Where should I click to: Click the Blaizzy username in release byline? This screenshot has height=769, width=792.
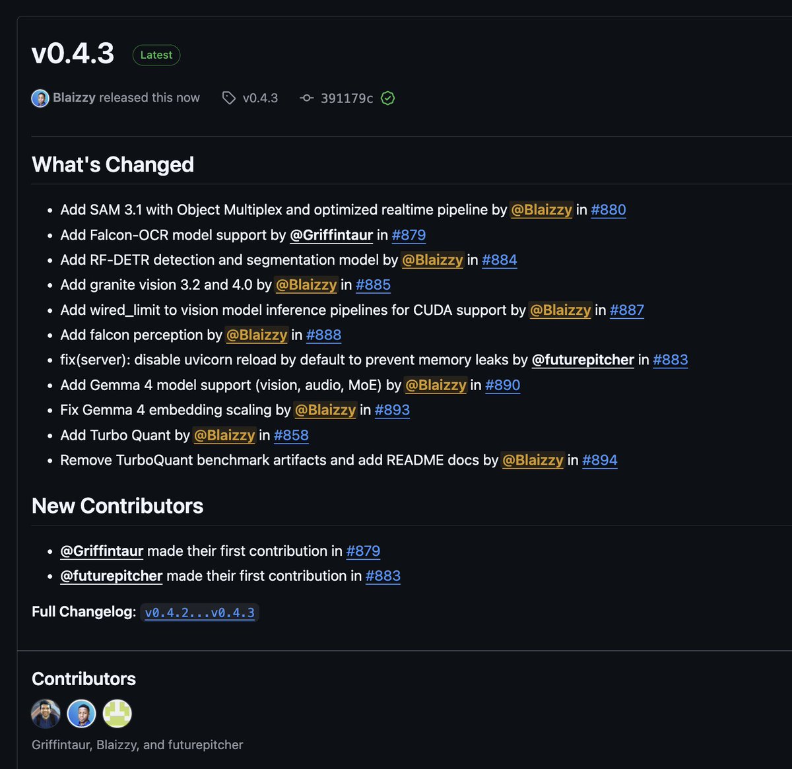[x=75, y=97]
